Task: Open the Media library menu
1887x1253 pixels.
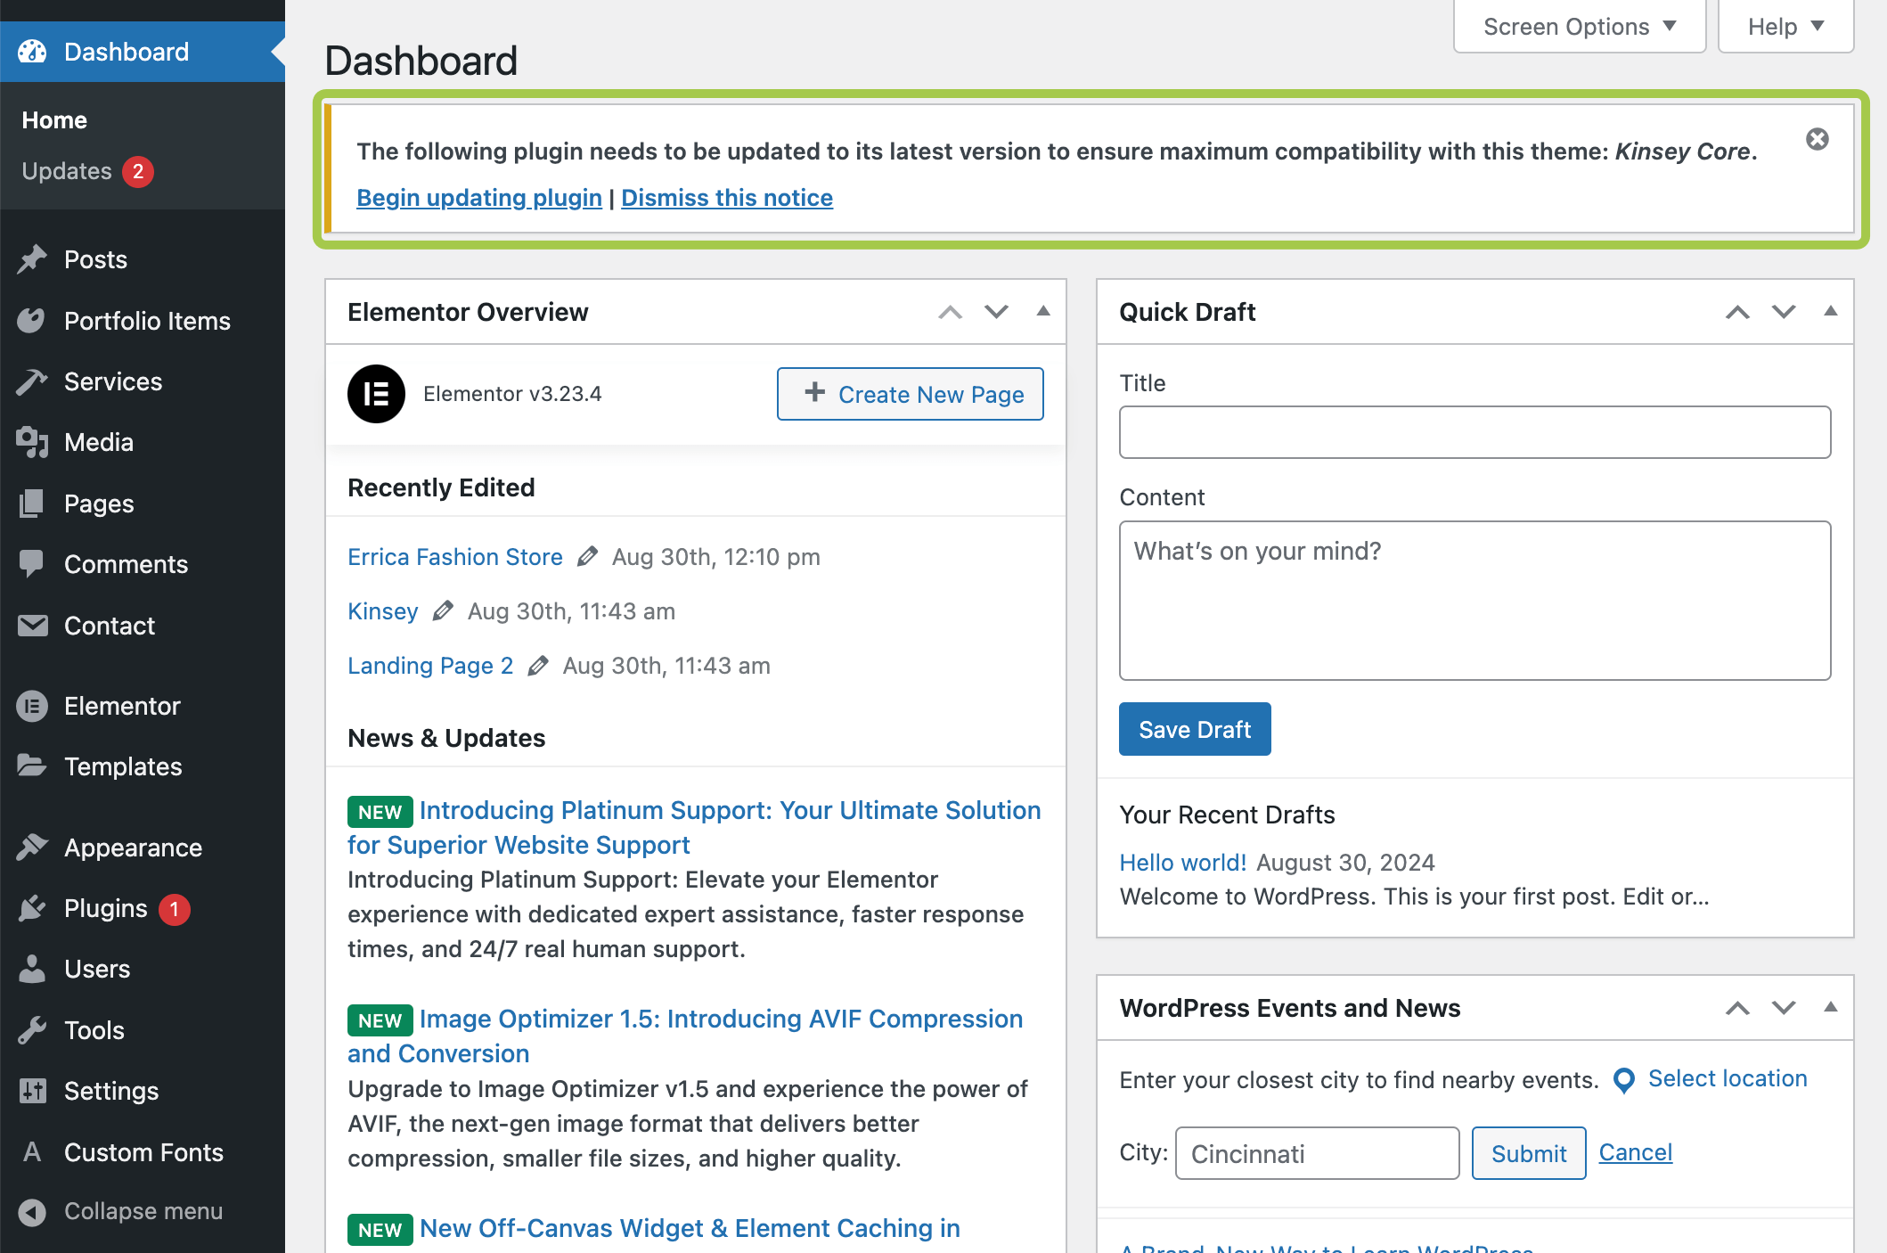Action: pyautogui.click(x=99, y=442)
